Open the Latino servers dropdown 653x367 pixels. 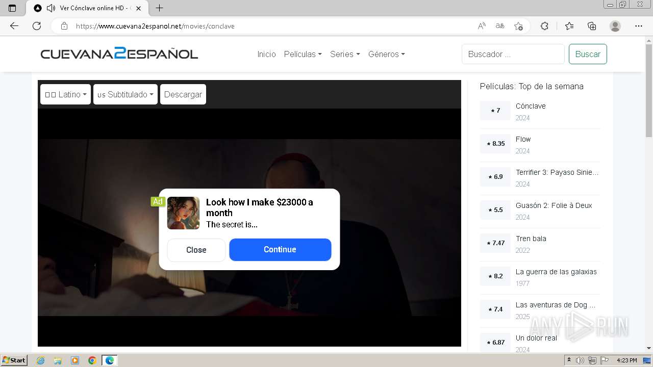coord(65,94)
